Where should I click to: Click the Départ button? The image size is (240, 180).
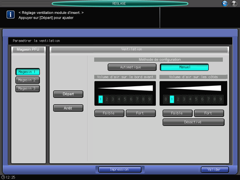pyautogui.click(x=68, y=94)
